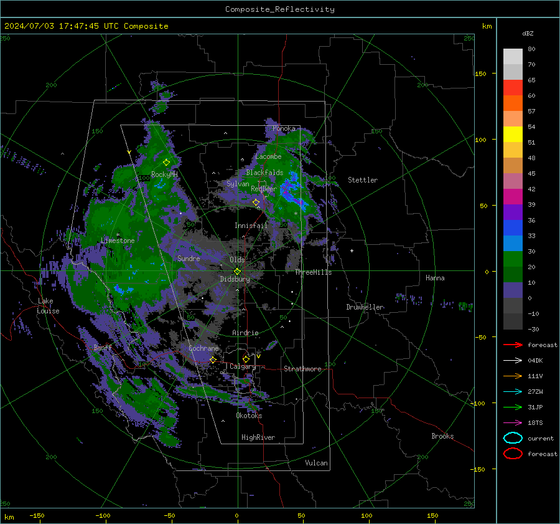Click the 80 value on dBZ scale
Image resolution: width=560 pixels, height=524 pixels.
(x=531, y=49)
